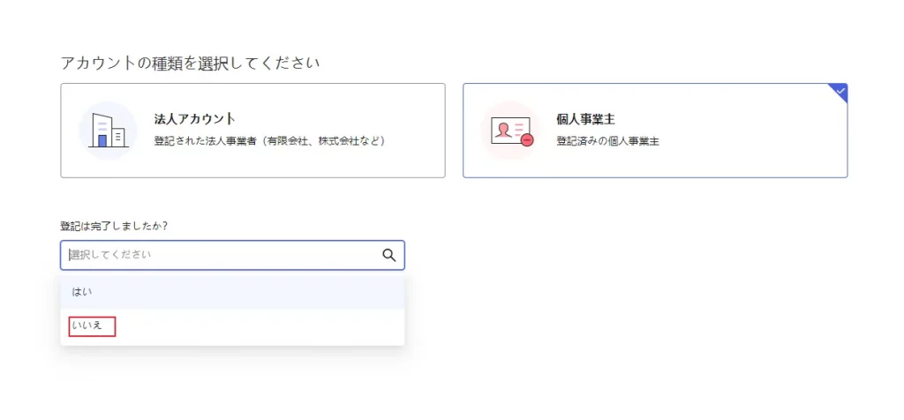Image resolution: width=904 pixels, height=420 pixels.
Task: Click the 登記は完了しましたか? field label
Action: (x=114, y=226)
